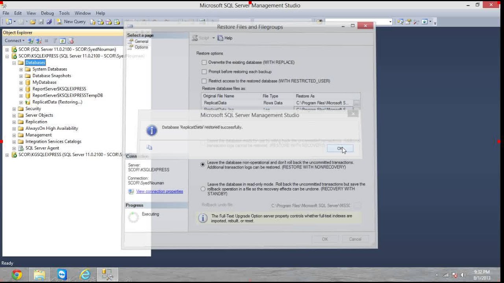
Task: Click the Save icon in toolbar
Action: click(41, 22)
